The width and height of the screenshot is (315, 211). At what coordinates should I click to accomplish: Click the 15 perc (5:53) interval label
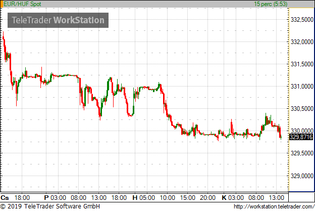click(271, 4)
